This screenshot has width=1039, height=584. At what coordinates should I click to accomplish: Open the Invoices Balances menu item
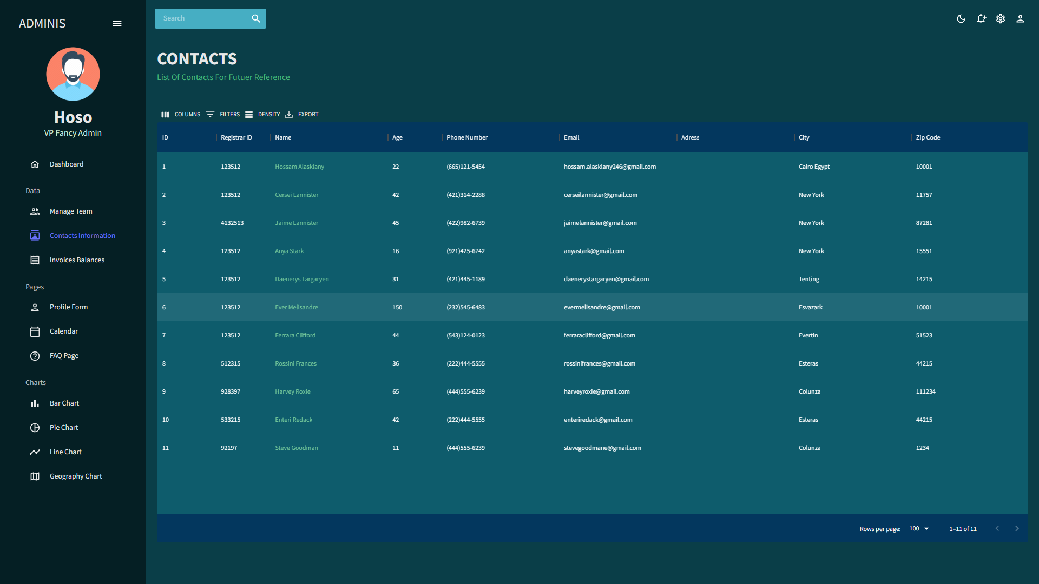76,260
